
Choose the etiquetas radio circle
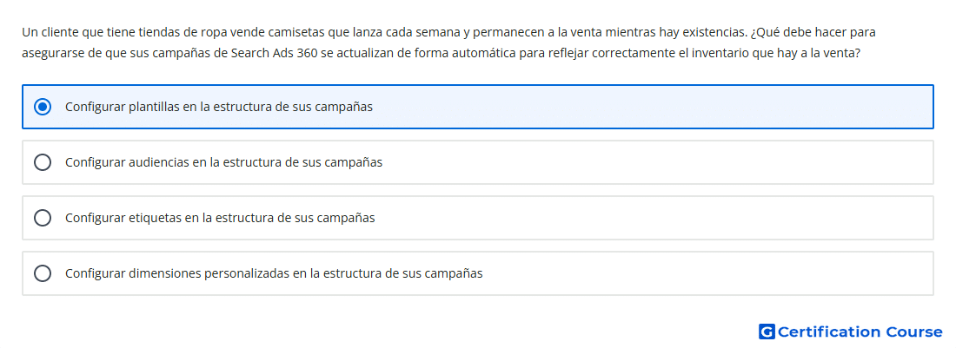(x=43, y=218)
